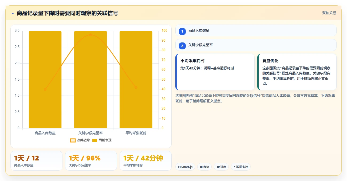Image resolution: width=347 pixels, height=181 pixels.
Task: Click the Chart.js tag chip
Action: coord(185,167)
